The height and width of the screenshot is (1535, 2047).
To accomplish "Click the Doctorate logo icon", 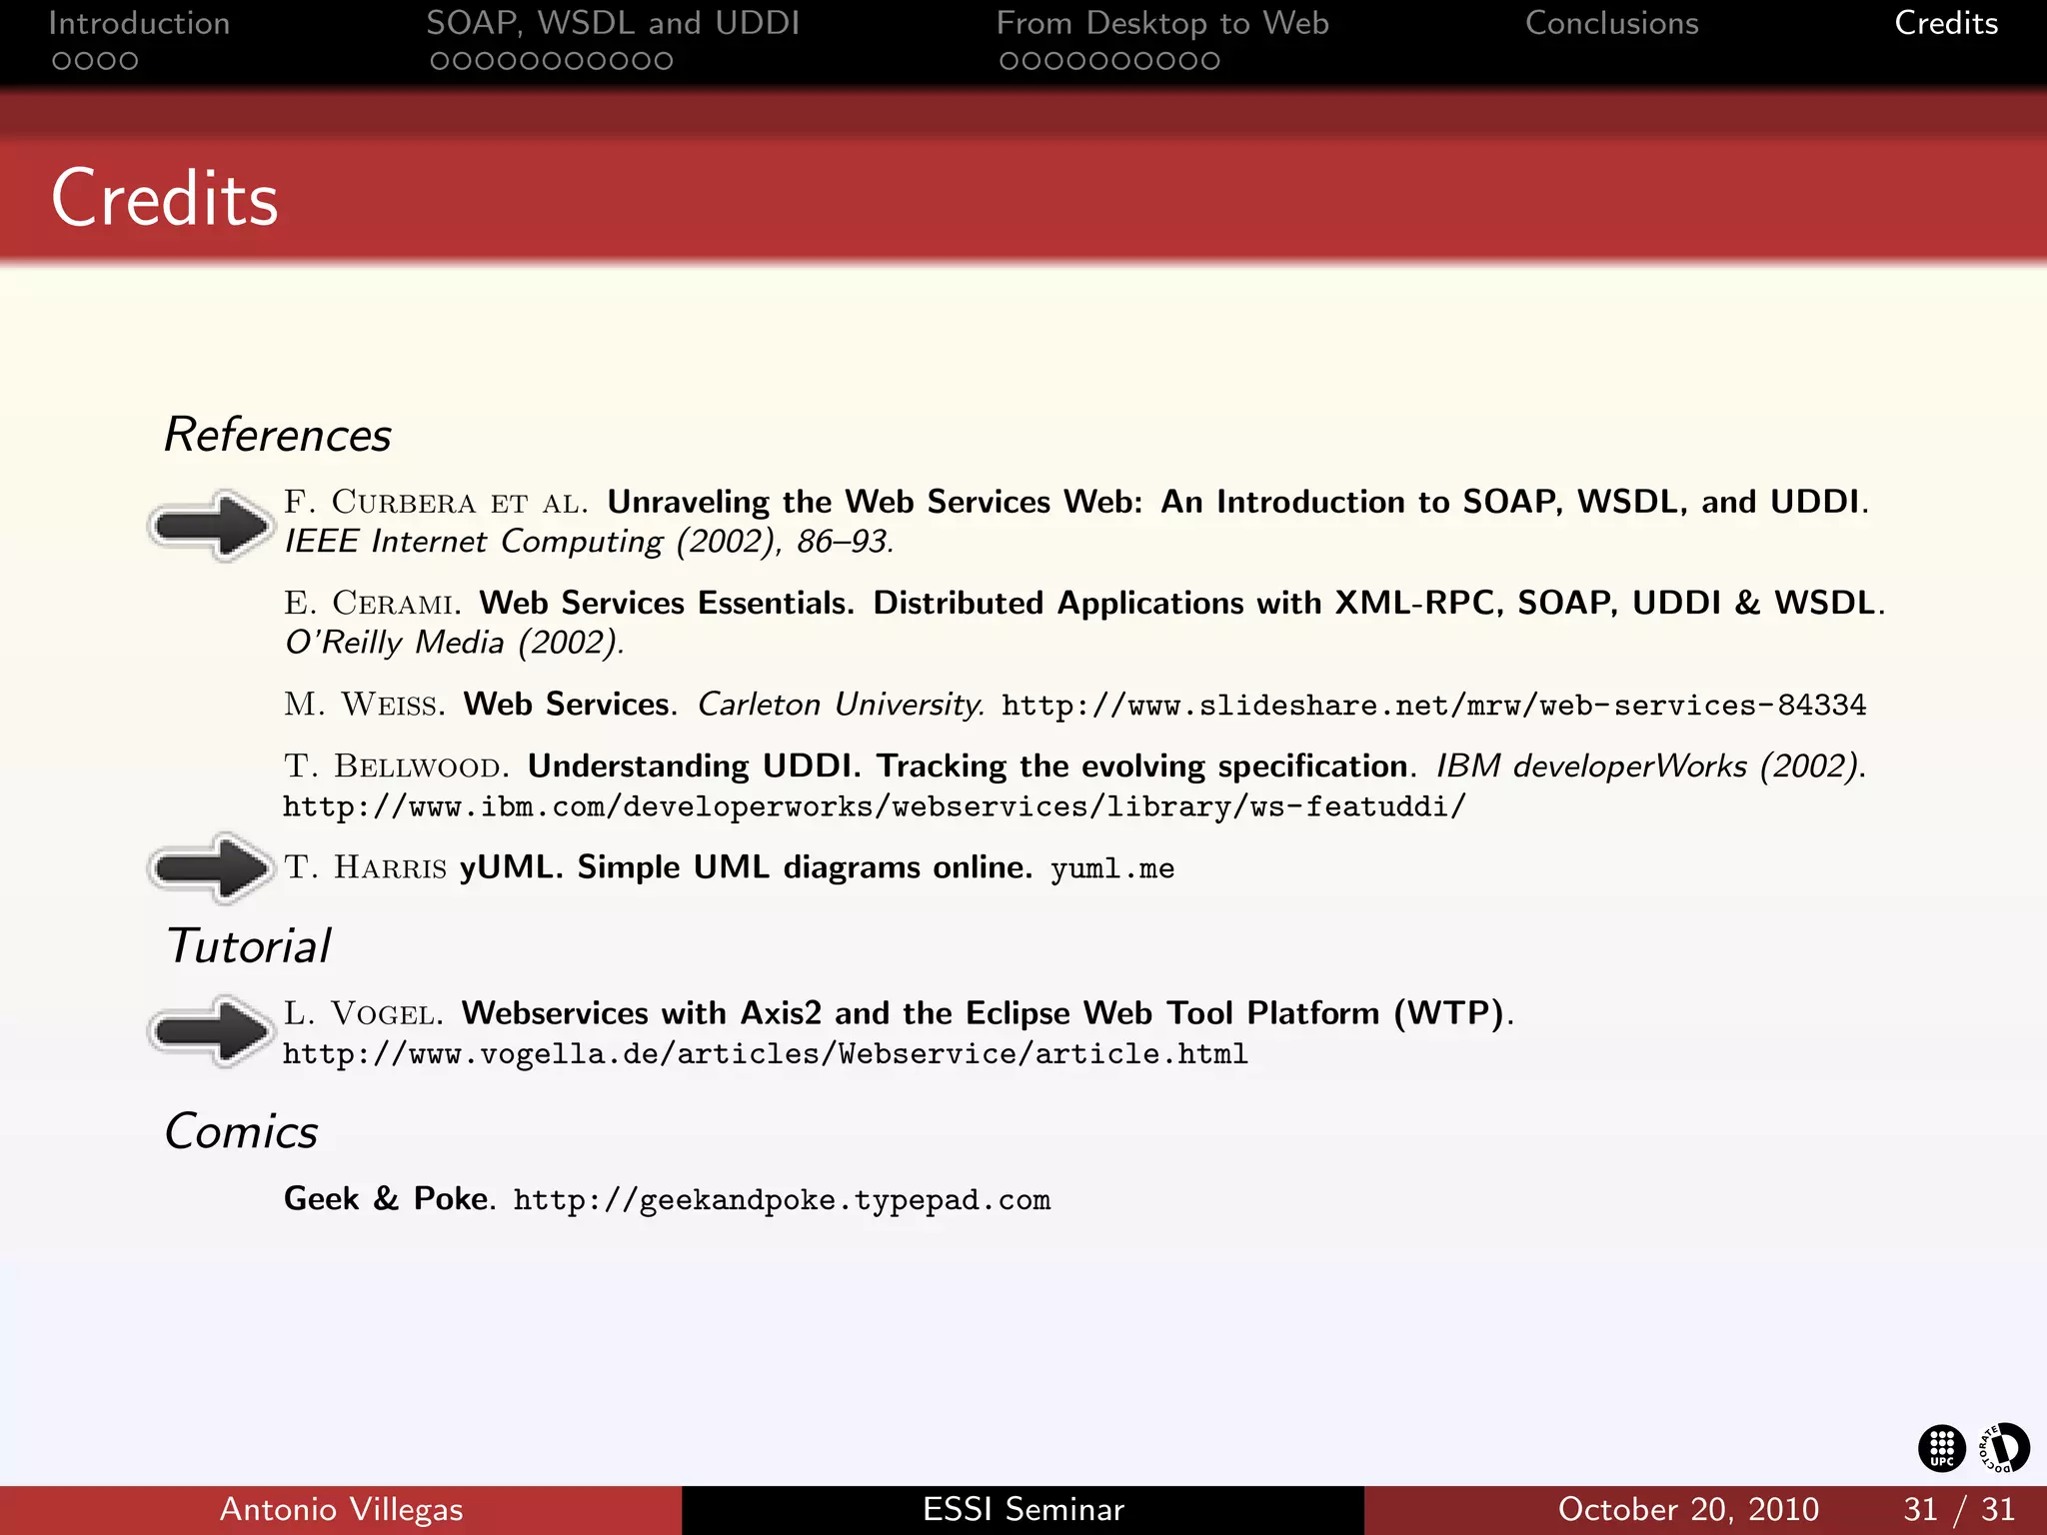I will pyautogui.click(x=2004, y=1448).
